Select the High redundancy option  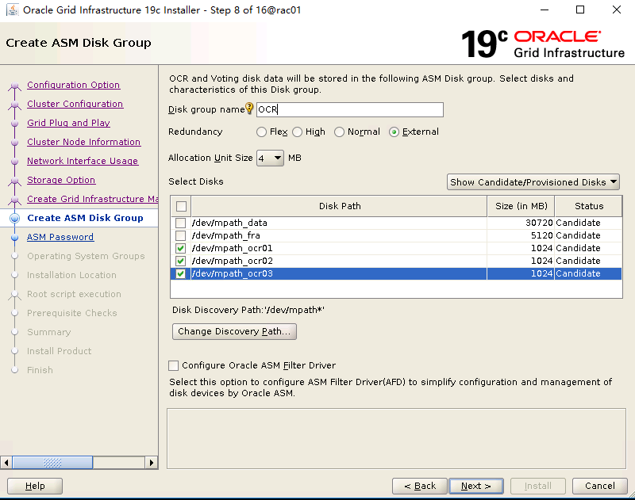pyautogui.click(x=297, y=132)
